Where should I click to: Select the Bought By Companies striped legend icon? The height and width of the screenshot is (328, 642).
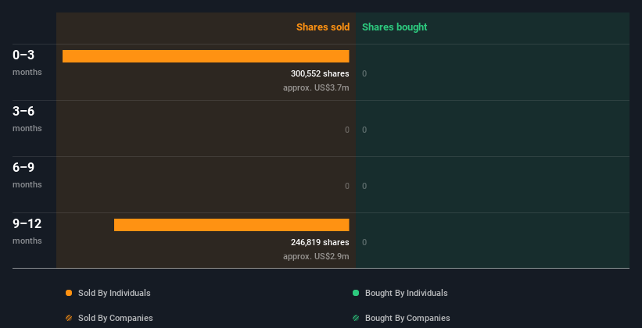[x=356, y=318]
